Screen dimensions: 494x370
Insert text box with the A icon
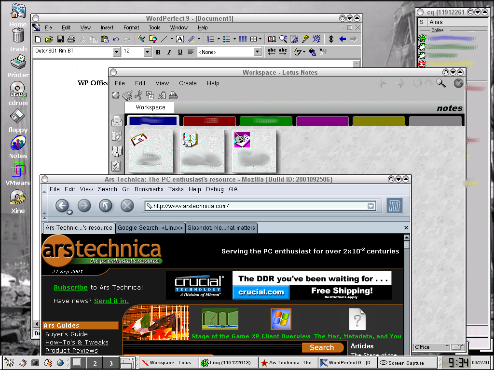pyautogui.click(x=179, y=39)
